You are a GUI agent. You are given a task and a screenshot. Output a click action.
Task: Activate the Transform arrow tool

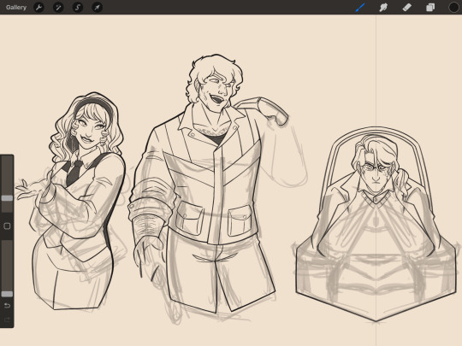[98, 8]
